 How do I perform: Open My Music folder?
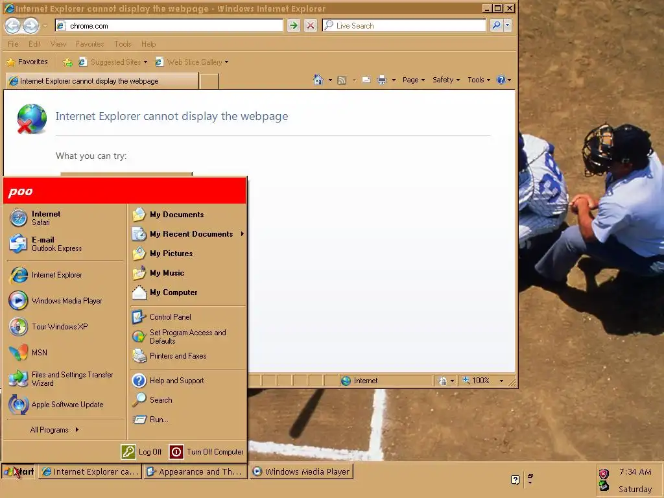coord(188,273)
